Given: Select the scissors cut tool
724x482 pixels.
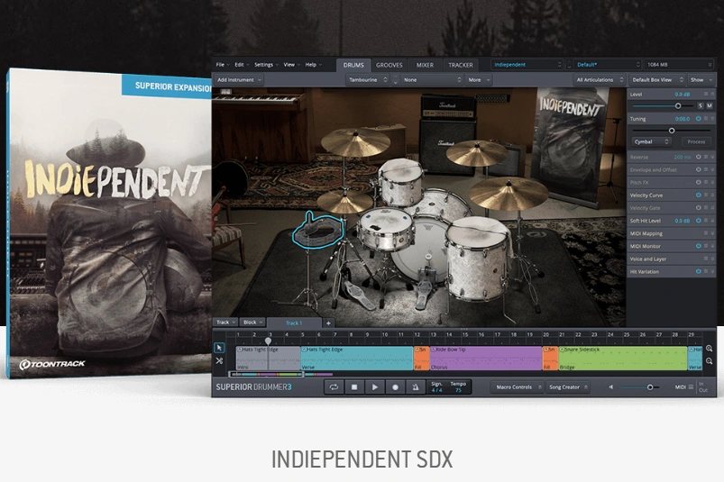Looking at the screenshot, I should 219,360.
